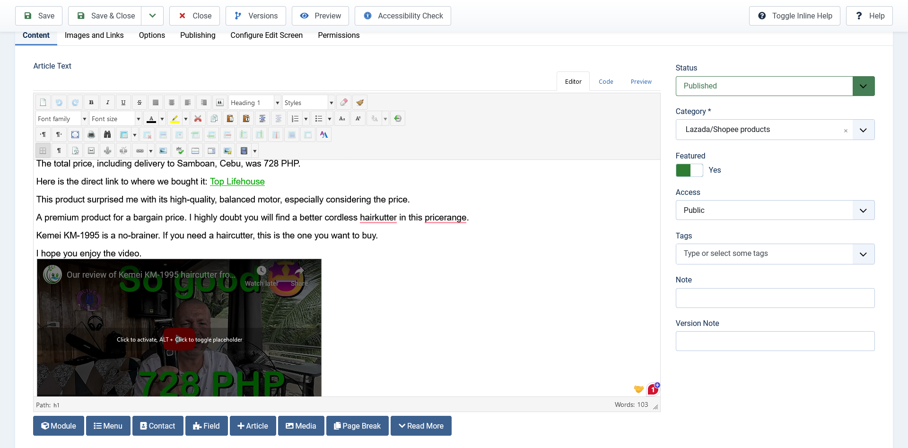The image size is (908, 448).
Task: Paste from clipboard icon
Action: click(x=230, y=119)
